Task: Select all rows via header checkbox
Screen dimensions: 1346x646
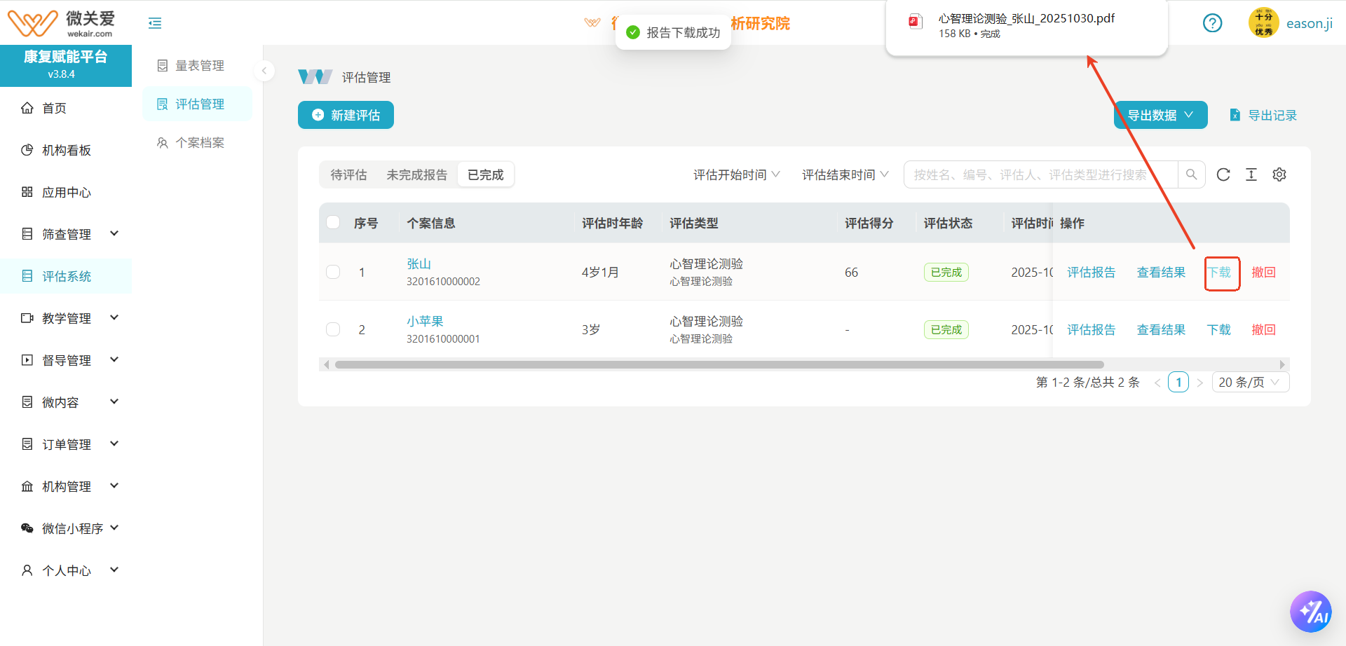Action: pos(333,222)
